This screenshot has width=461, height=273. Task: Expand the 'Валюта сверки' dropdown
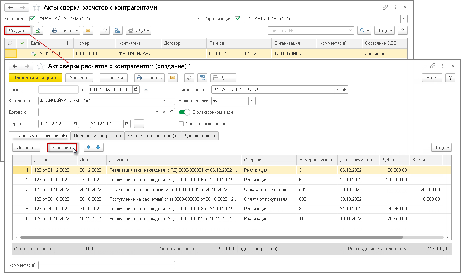252,101
